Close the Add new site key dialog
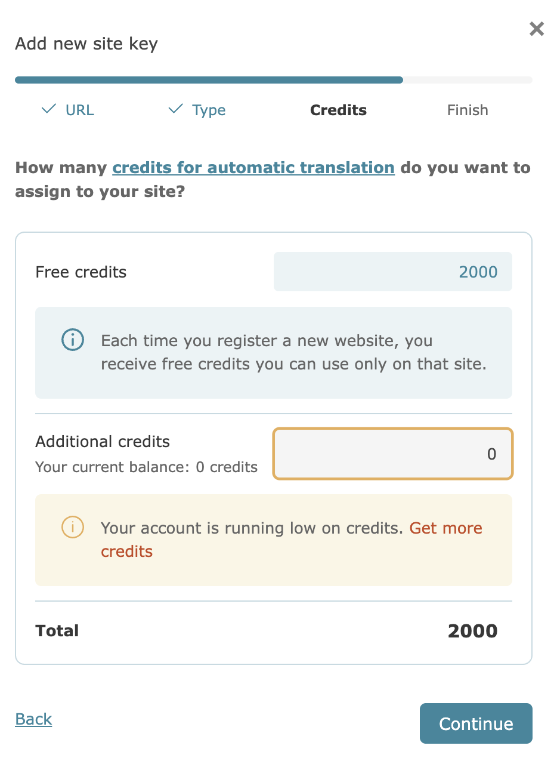 click(x=537, y=29)
